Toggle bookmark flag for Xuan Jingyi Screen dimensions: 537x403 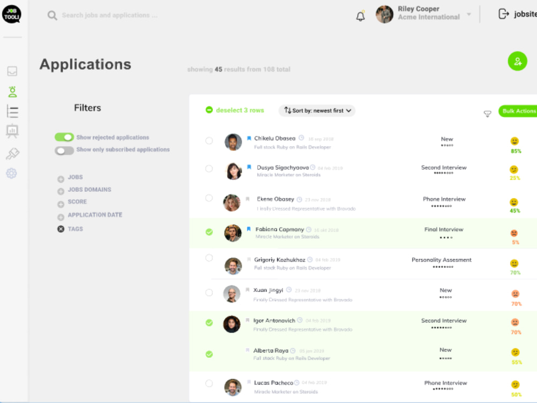[x=247, y=290]
